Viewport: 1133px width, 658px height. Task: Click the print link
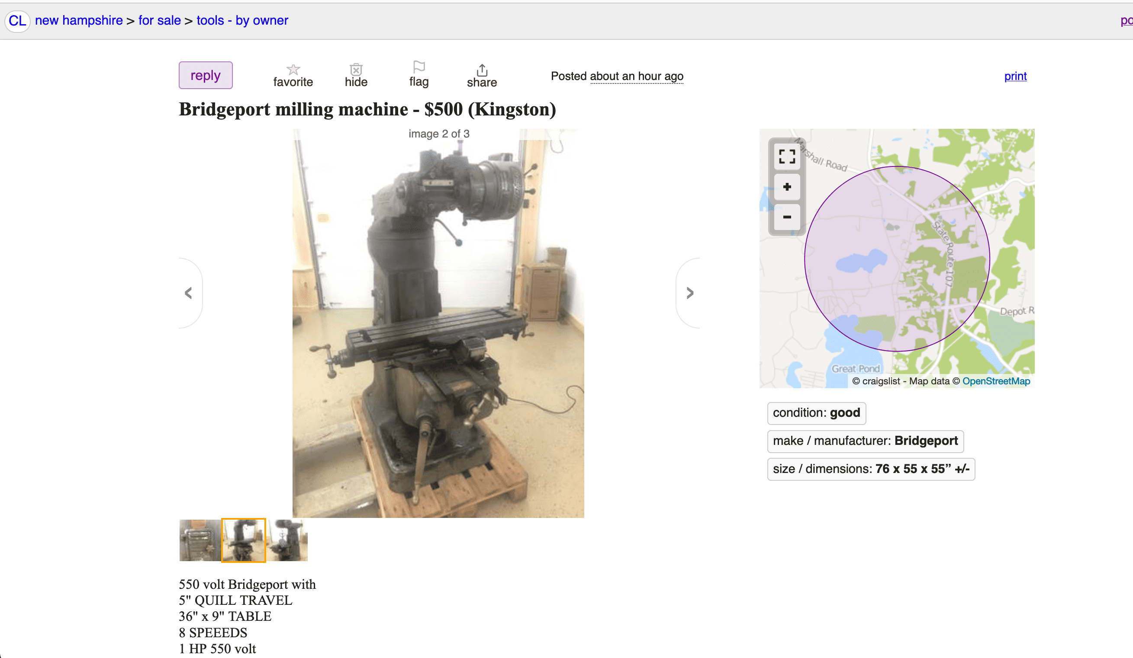pyautogui.click(x=1015, y=77)
